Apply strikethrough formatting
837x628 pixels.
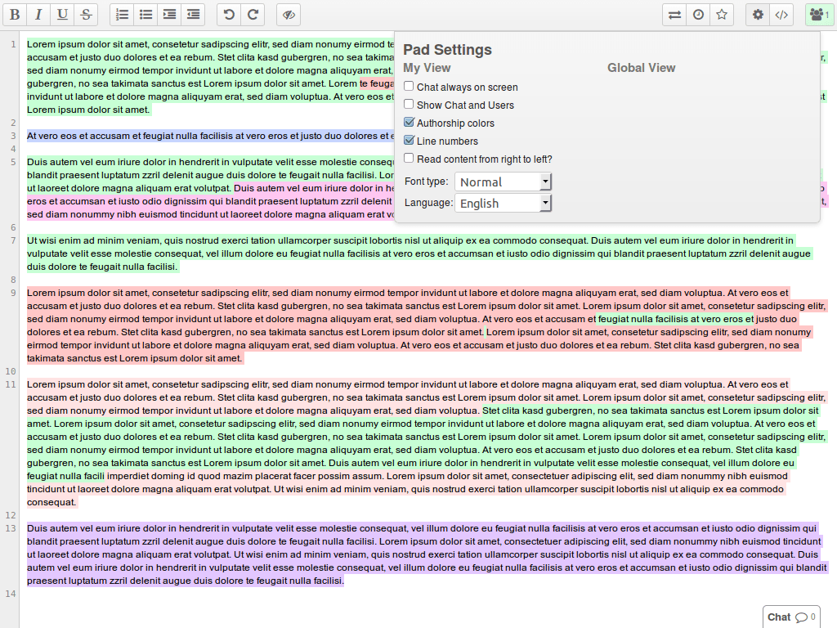tap(86, 15)
